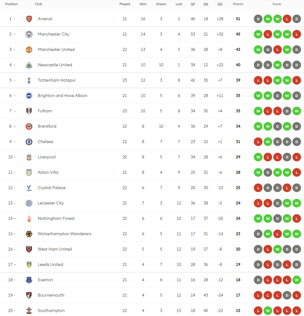Click the Liverpool crest icon
Viewport: 304px width, 316px height.
[x=29, y=157]
